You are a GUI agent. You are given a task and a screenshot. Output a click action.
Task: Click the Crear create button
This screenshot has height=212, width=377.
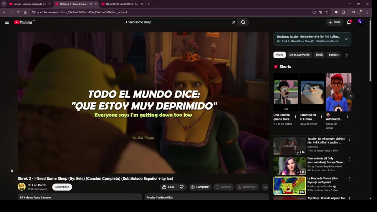[x=334, y=22]
